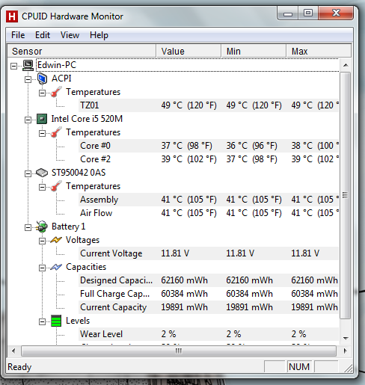The width and height of the screenshot is (365, 385).
Task: Click the horizontal scrollbar left arrow
Action: click(13, 351)
